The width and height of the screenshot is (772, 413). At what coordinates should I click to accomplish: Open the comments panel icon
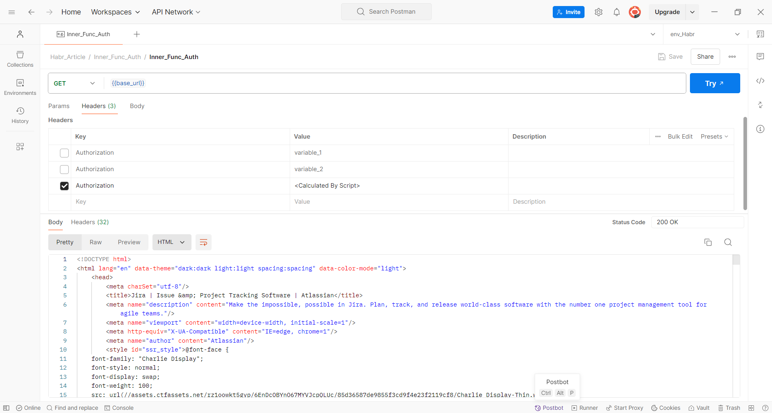click(x=760, y=57)
